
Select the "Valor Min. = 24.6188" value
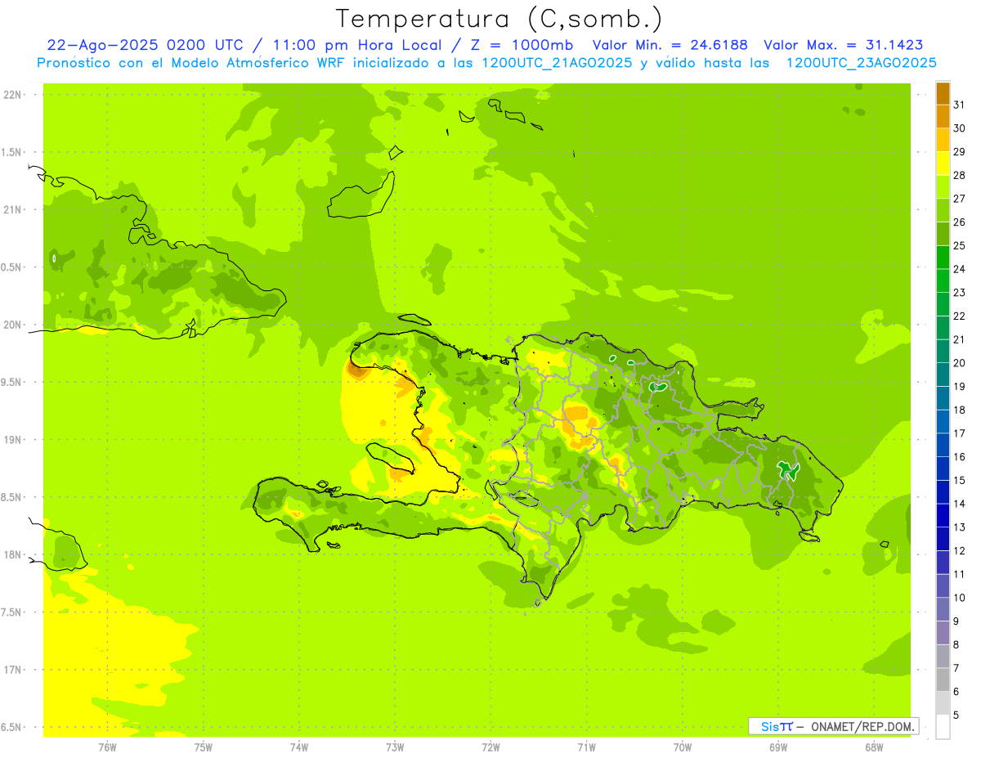(670, 46)
